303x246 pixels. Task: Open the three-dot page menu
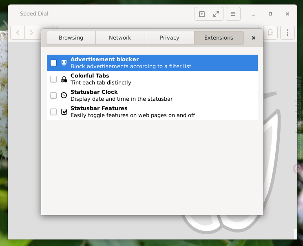(x=288, y=33)
